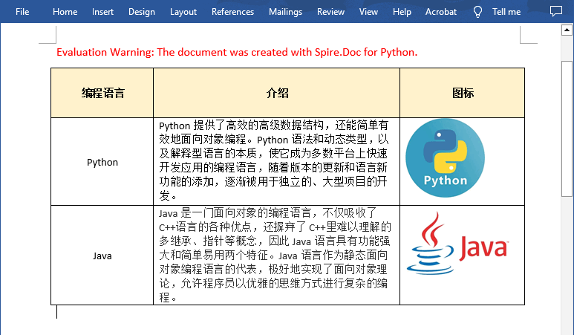
Task: Click the red Evaluation Warning text line
Action: click(x=237, y=52)
